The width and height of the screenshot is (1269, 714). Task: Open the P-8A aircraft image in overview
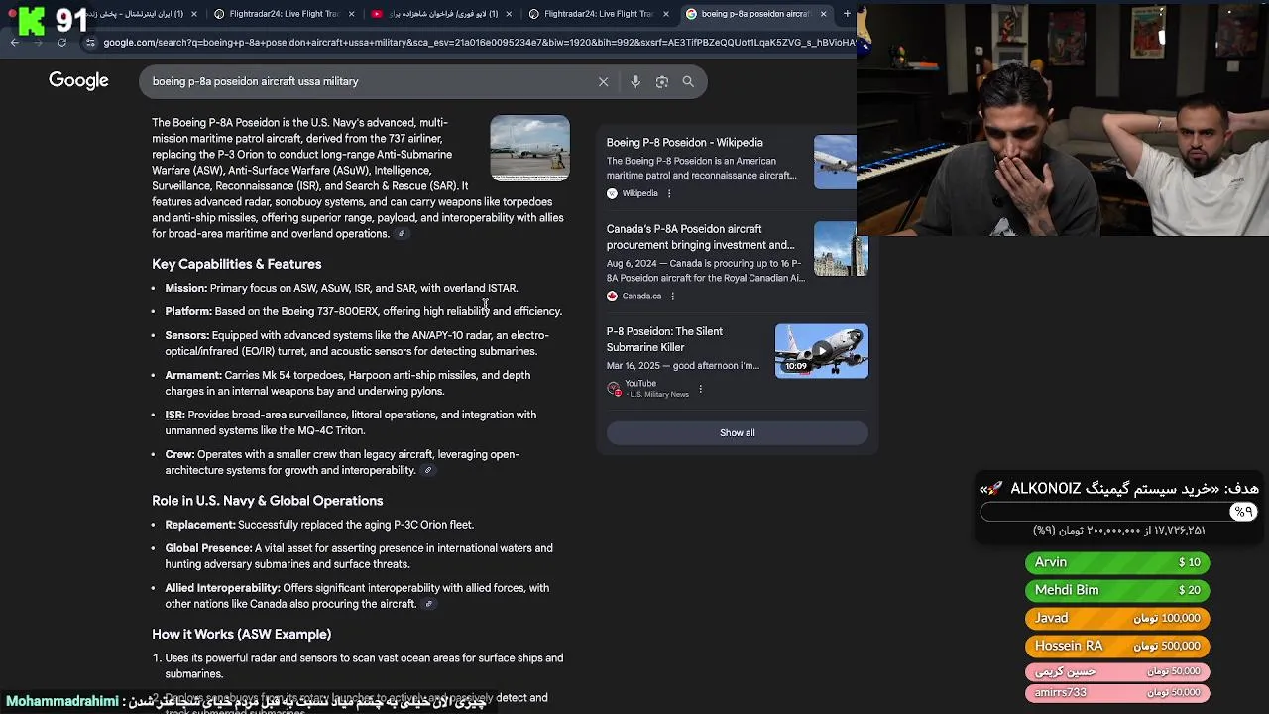click(x=529, y=148)
